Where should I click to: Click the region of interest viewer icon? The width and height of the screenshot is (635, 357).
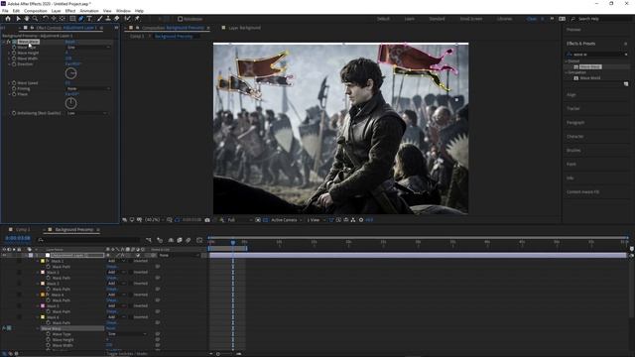[258, 220]
